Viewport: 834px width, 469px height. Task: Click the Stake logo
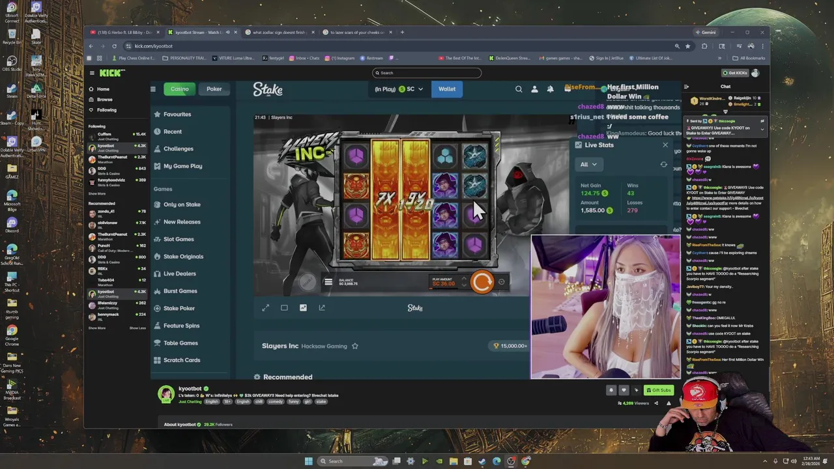268,89
